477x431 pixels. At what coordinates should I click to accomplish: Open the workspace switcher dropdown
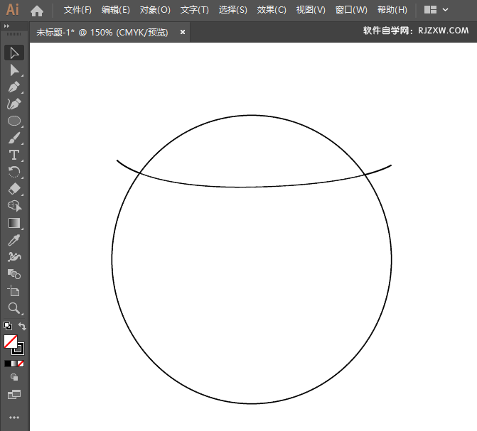(x=436, y=10)
